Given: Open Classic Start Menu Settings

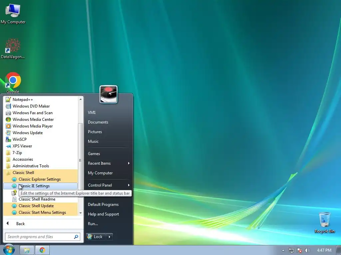Looking at the screenshot, I should pyautogui.click(x=40, y=212).
